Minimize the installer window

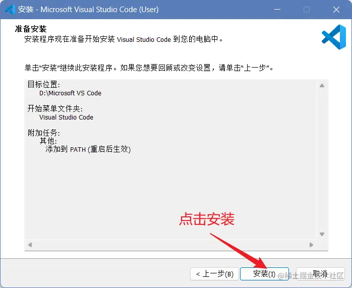(277, 10)
